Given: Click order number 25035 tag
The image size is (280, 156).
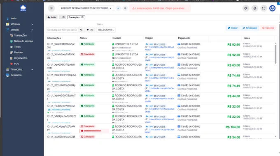Looking at the screenshot, I should [160, 44].
